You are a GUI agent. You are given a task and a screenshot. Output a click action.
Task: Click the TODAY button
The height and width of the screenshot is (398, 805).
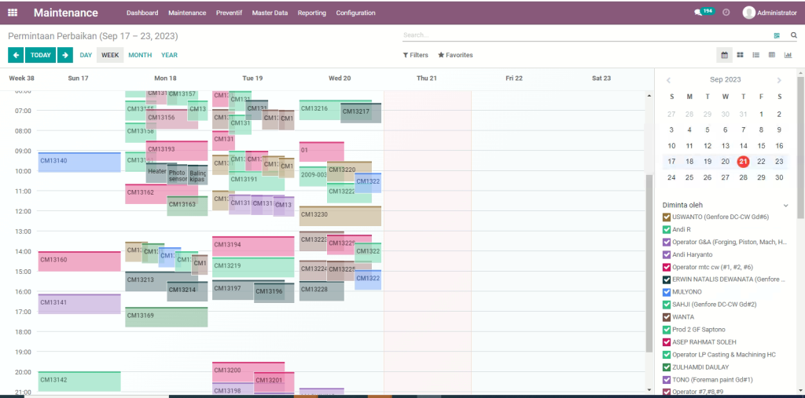pyautogui.click(x=41, y=55)
